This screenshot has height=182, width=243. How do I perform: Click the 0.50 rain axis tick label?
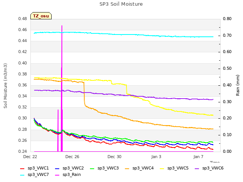[227, 68]
